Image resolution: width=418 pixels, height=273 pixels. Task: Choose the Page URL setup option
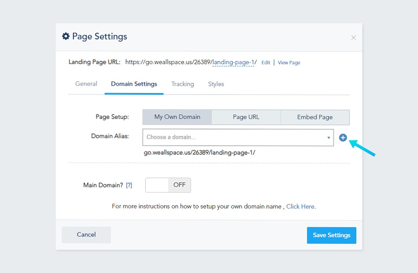point(246,117)
